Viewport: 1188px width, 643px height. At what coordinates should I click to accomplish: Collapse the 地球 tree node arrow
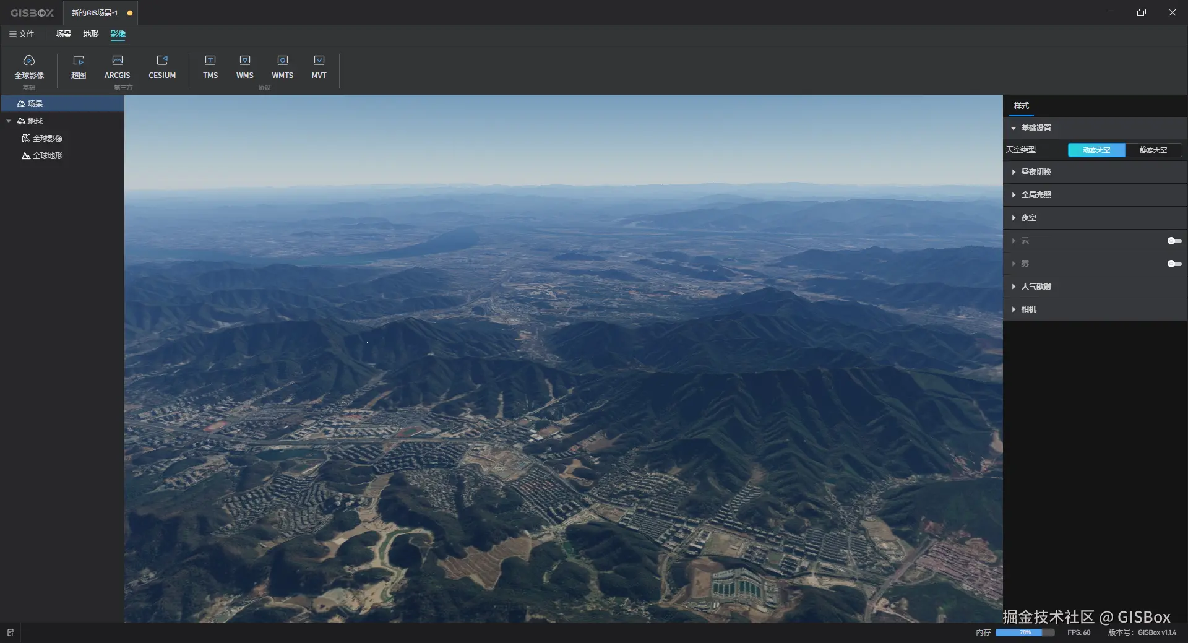tap(9, 121)
